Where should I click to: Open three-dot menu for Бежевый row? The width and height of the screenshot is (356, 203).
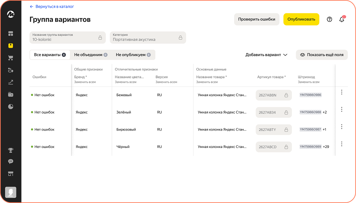pos(342,92)
